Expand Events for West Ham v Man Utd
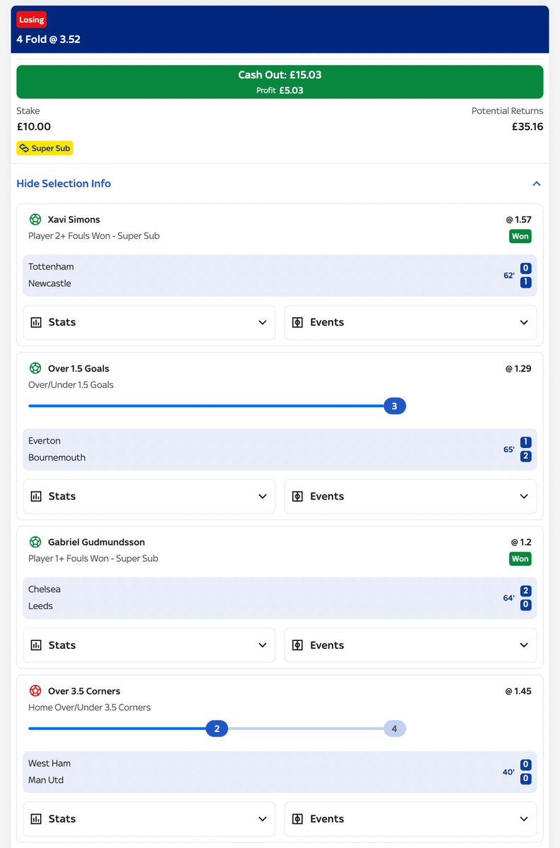This screenshot has height=848, width=560. 410,820
